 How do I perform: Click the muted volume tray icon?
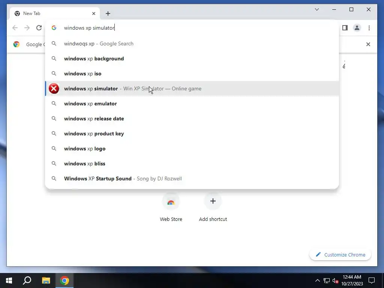coord(336,280)
